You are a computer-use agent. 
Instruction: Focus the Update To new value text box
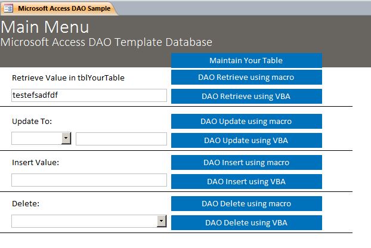[x=121, y=139]
